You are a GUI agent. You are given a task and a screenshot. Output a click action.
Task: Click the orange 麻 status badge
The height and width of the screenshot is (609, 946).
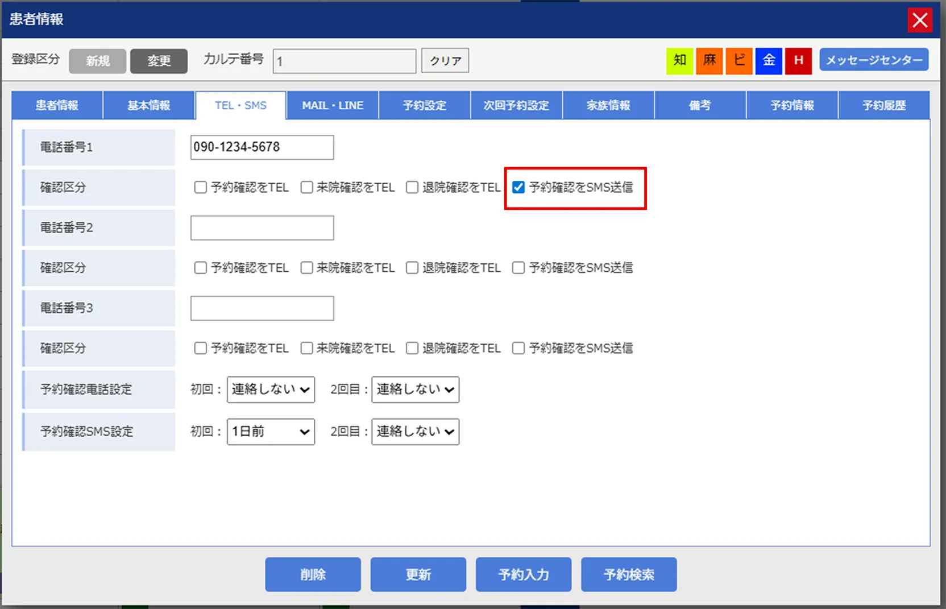click(x=709, y=60)
